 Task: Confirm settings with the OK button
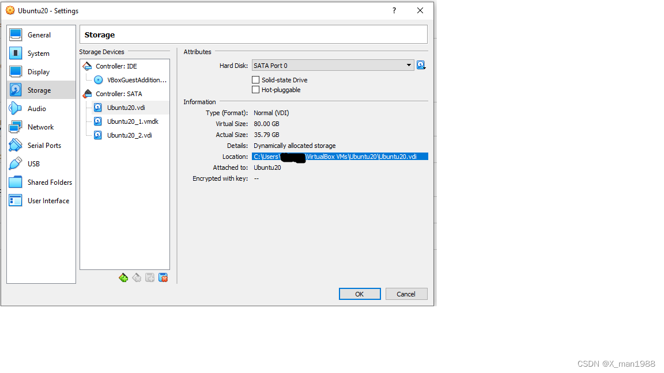tap(360, 294)
